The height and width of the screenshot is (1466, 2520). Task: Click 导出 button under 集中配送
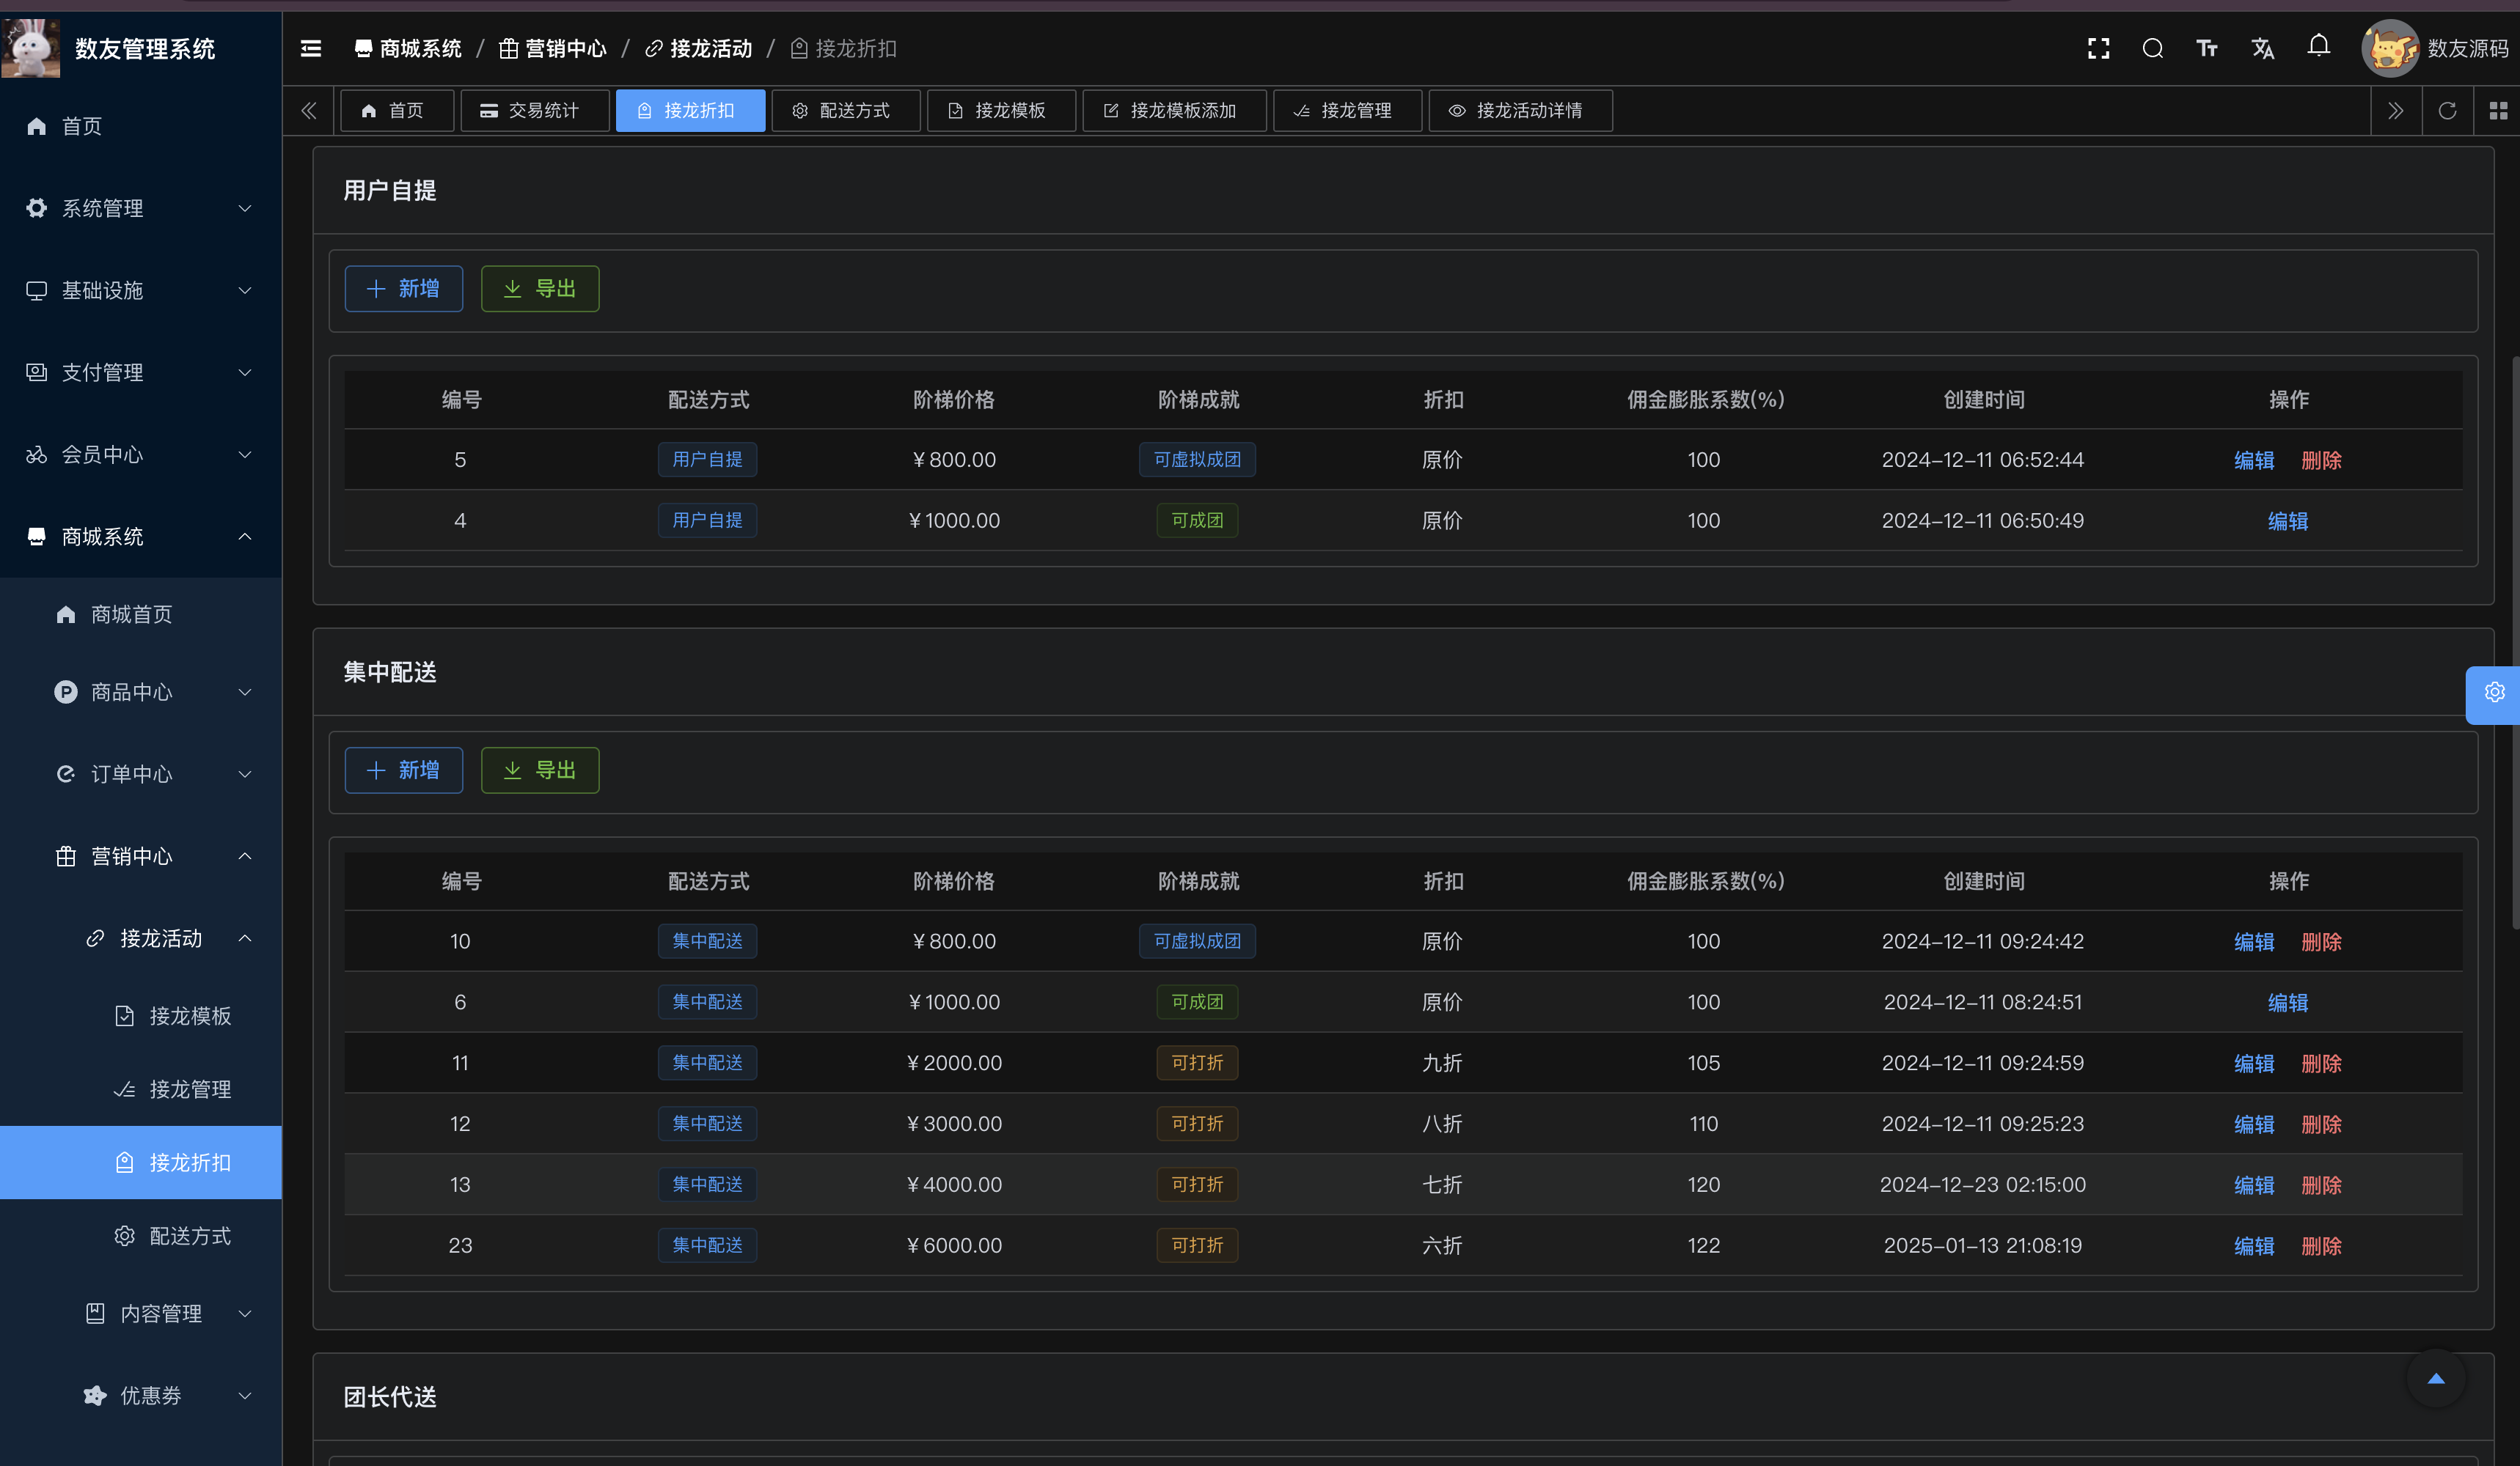click(540, 770)
